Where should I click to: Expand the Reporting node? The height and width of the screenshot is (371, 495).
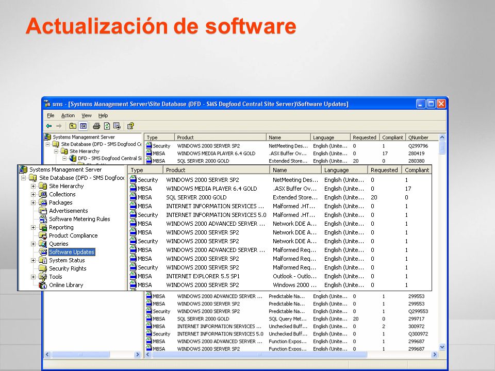pyautogui.click(x=33, y=227)
